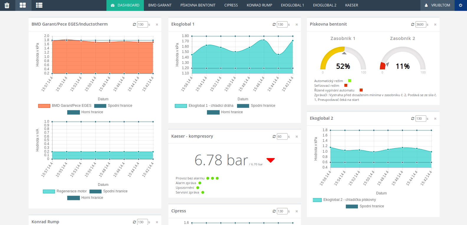The width and height of the screenshot is (467, 225).
Task: Click refresh icon on Pískovna bentonit panel
Action: [x=413, y=24]
